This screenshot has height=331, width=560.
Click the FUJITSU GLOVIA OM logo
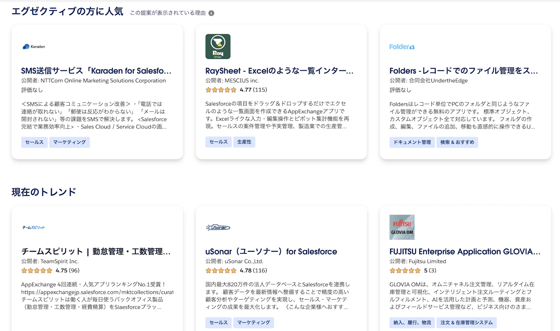pyautogui.click(x=402, y=227)
